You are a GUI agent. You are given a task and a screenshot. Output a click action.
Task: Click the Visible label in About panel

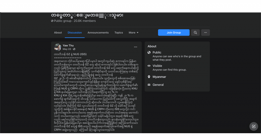pos(157,66)
